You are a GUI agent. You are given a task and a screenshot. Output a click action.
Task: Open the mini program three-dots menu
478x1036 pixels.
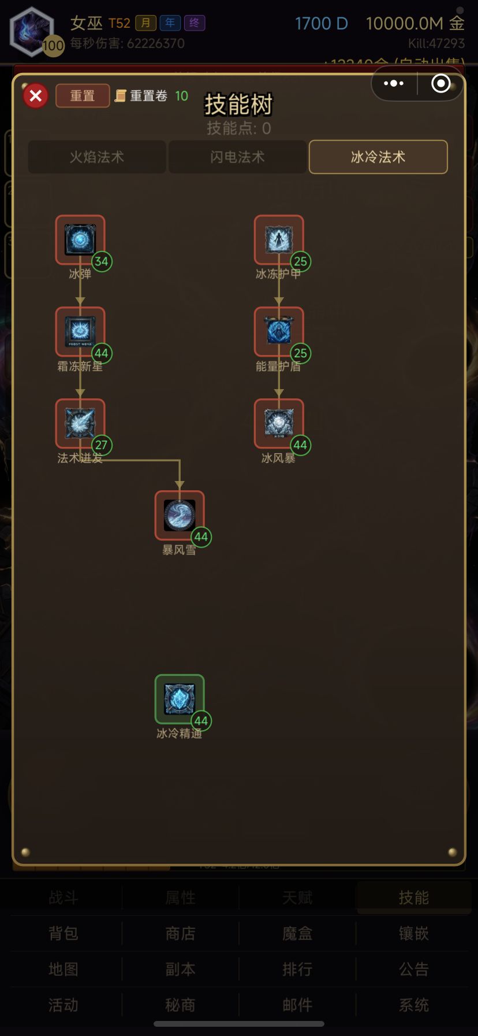click(x=394, y=84)
